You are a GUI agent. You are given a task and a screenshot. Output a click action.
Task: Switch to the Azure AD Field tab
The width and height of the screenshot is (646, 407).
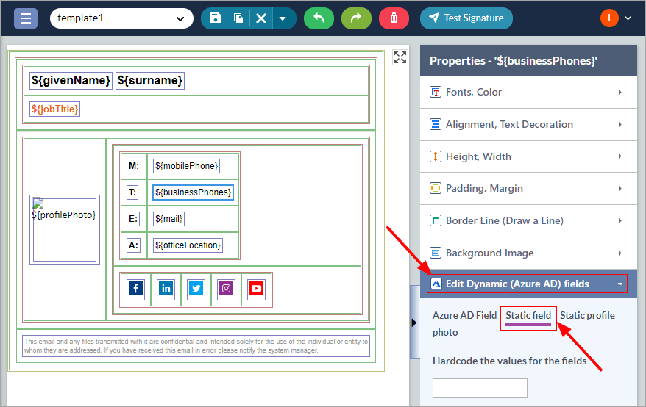[464, 315]
